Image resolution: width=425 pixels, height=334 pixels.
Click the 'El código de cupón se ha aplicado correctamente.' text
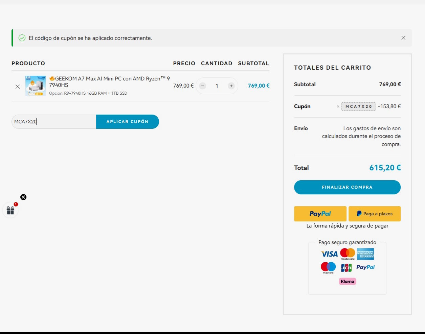click(90, 38)
